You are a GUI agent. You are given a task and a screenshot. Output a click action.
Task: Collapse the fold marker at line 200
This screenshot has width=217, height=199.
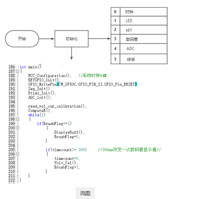click(x=18, y=128)
